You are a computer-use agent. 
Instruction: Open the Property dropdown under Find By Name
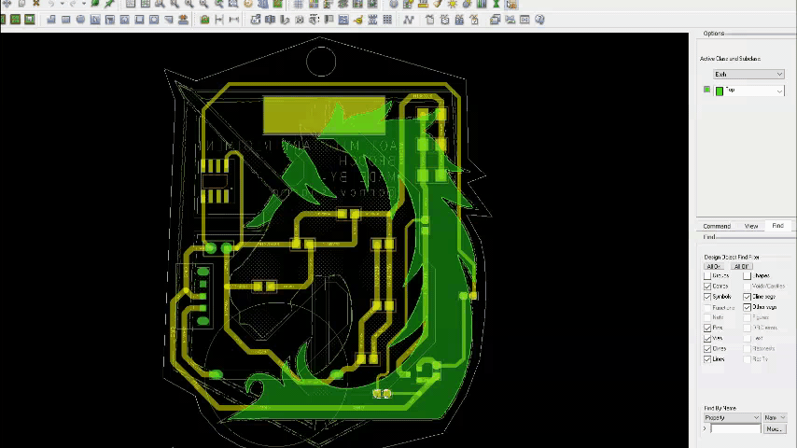733,418
